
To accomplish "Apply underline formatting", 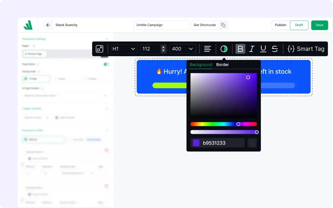I will [x=263, y=49].
